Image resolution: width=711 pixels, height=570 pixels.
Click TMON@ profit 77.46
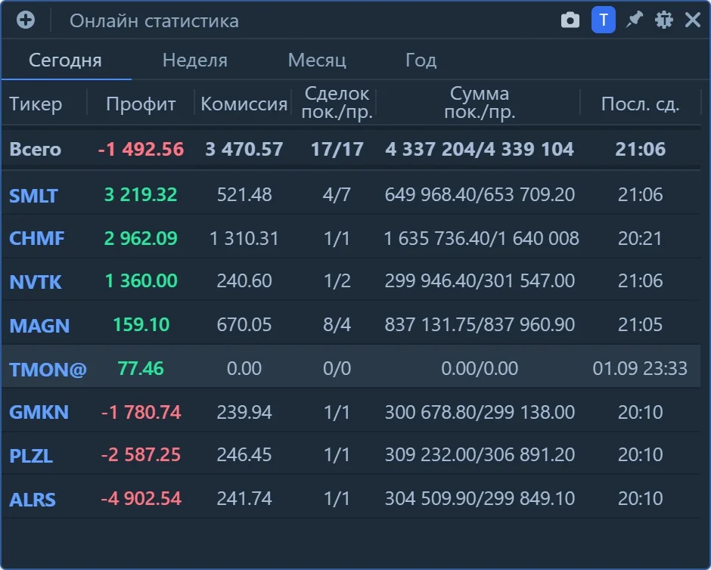pos(141,368)
